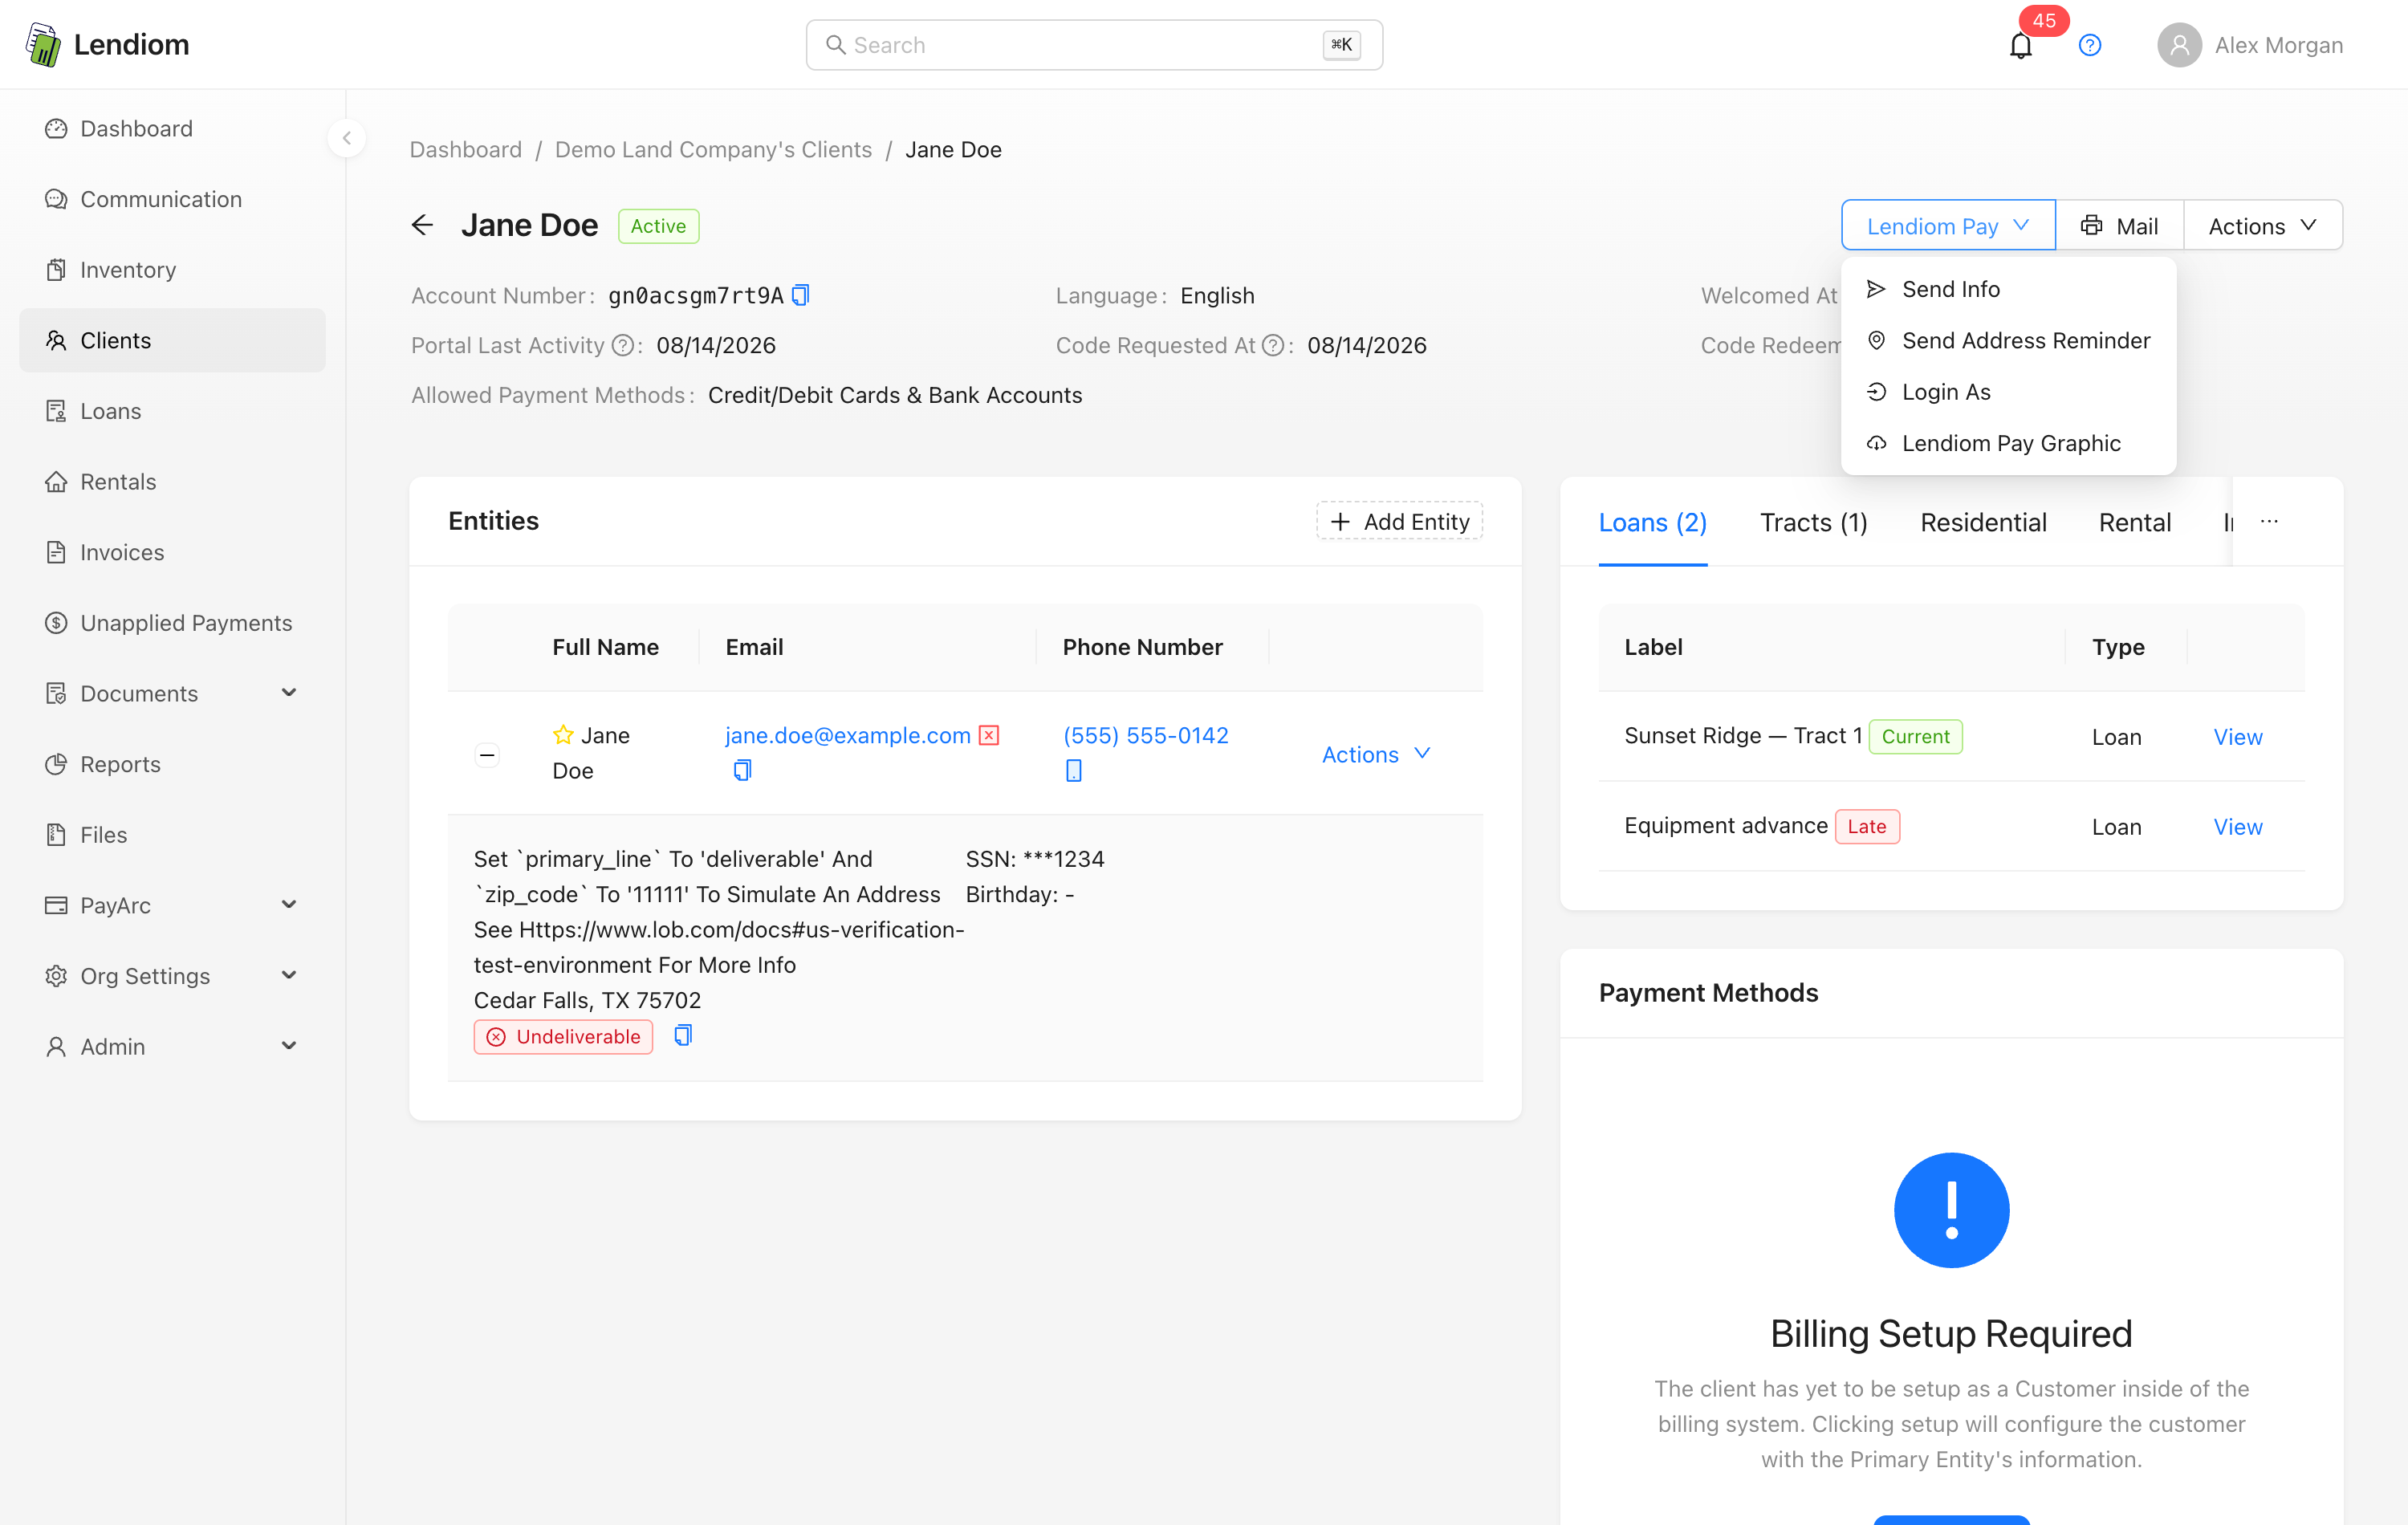Open the tabs overflow ellipsis
The image size is (2408, 1525).
[x=2269, y=521]
